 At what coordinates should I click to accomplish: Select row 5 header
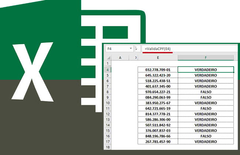pyautogui.click(x=107, y=75)
